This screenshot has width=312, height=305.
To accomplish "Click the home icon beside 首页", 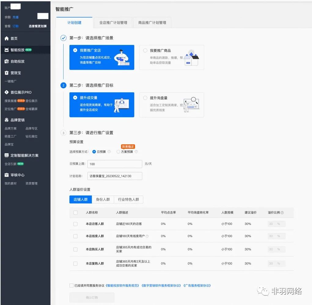I will 7,39.
